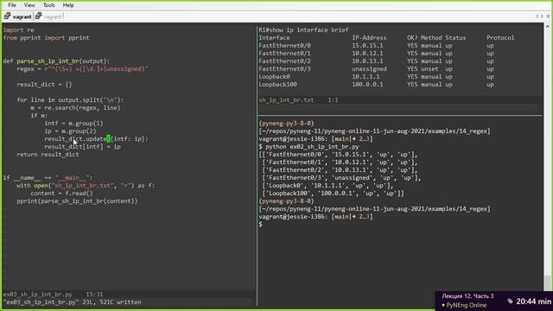Click the scrollbar up arrow
The image size is (553, 311).
(x=547, y=27)
